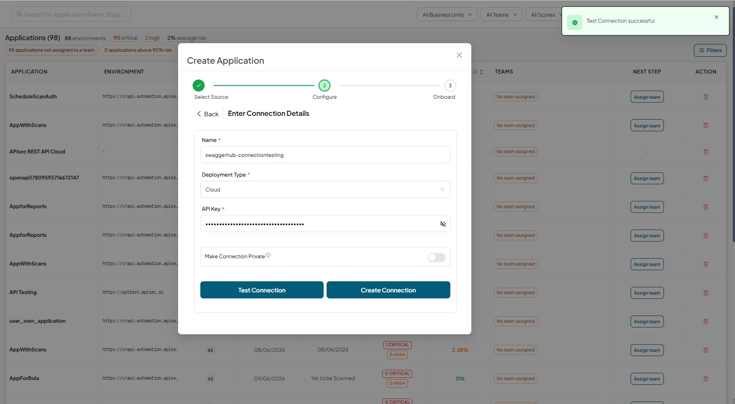This screenshot has height=404, width=735.
Task: Filter by 90 critical link
Action: (x=125, y=38)
